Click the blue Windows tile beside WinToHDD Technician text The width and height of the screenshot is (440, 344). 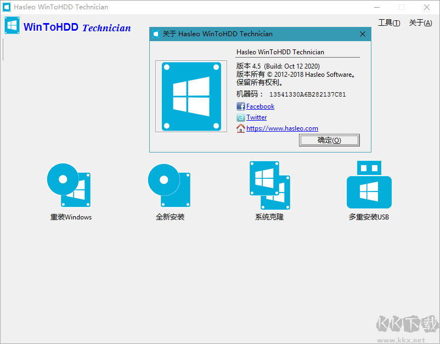coord(12,25)
